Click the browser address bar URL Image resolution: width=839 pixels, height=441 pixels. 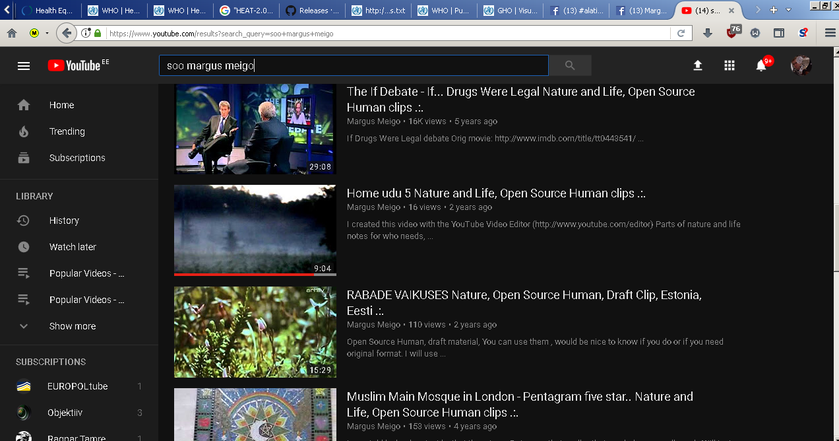(x=221, y=33)
